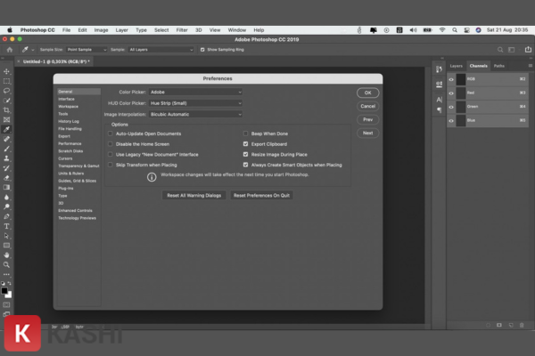Select the Move tool
This screenshot has height=356, width=535.
coord(6,71)
